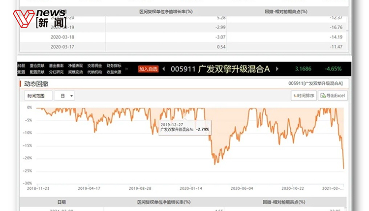The height and width of the screenshot is (211, 369).
Task: Click the 动态回撤 section heading
Action: click(x=36, y=84)
